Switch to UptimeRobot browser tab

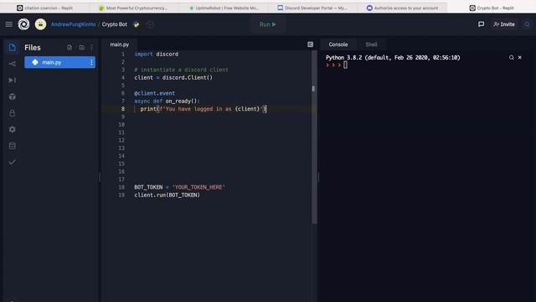click(224, 8)
